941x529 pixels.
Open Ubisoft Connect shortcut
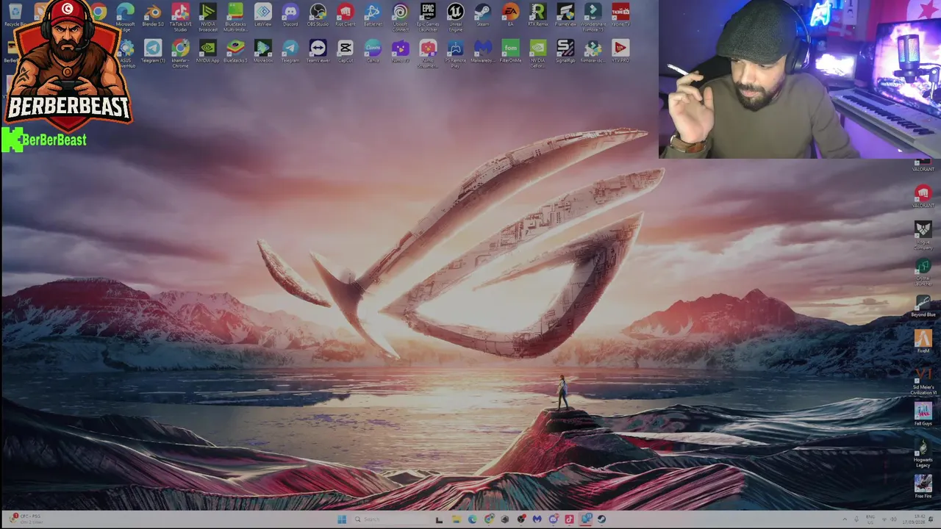point(400,18)
